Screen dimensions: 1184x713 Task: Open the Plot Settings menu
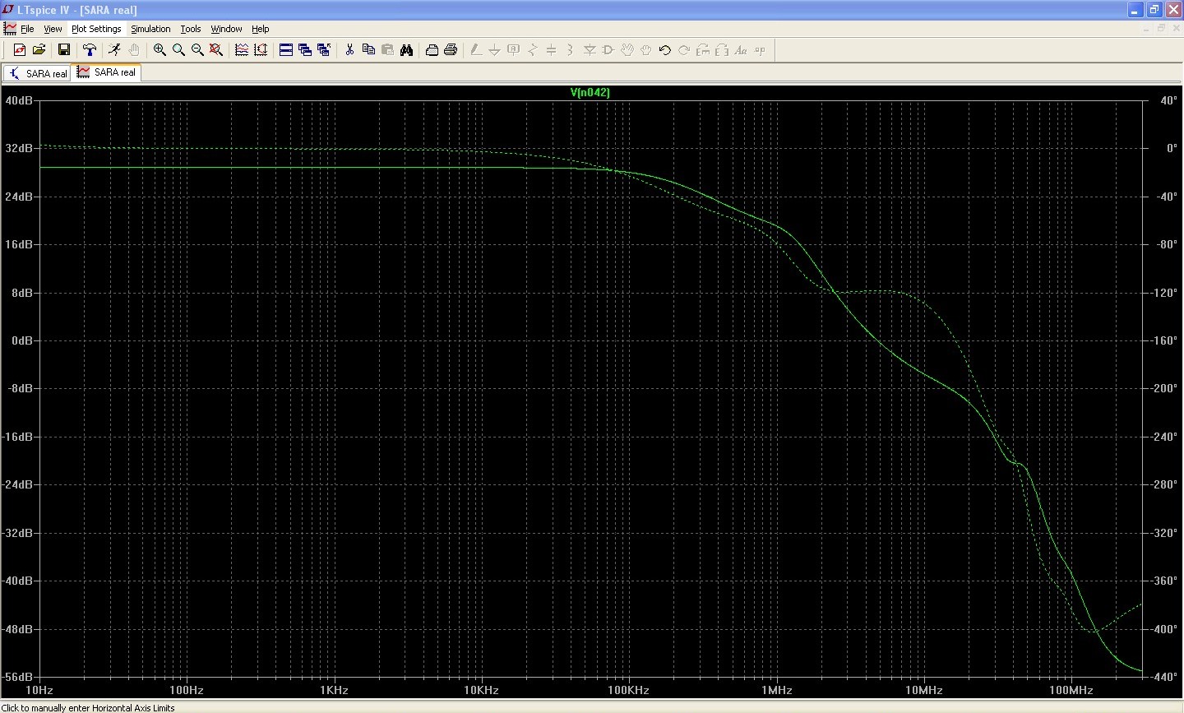pyautogui.click(x=96, y=29)
